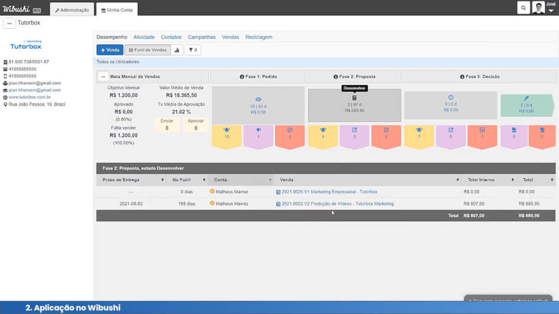Select the green pencil stage block
559x314 pixels.
pyautogui.click(x=527, y=105)
